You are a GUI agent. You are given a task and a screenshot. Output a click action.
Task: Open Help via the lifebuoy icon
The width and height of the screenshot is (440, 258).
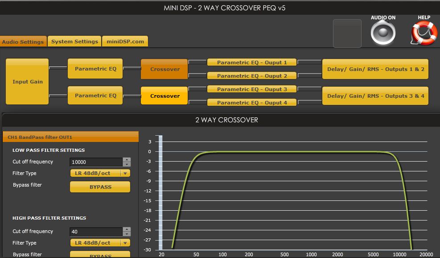tap(424, 33)
